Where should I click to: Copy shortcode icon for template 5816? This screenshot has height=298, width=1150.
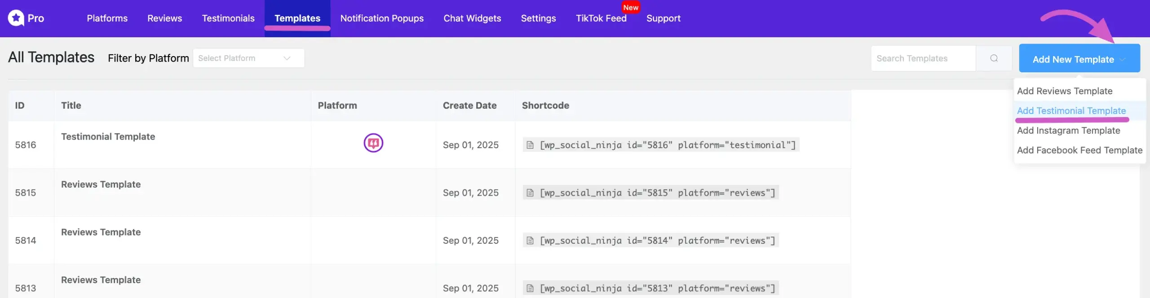pyautogui.click(x=530, y=145)
